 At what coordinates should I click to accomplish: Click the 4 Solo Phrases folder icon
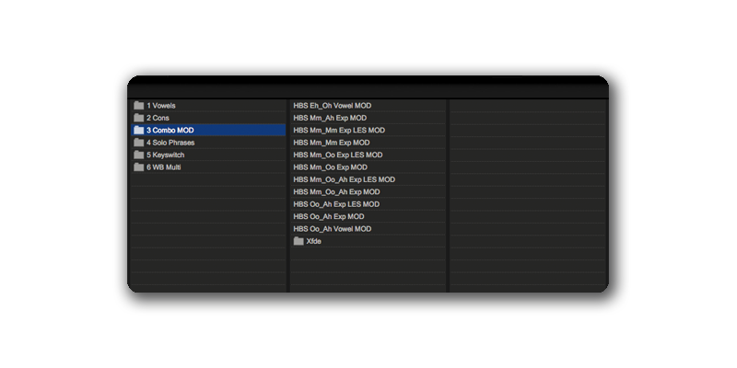(139, 143)
